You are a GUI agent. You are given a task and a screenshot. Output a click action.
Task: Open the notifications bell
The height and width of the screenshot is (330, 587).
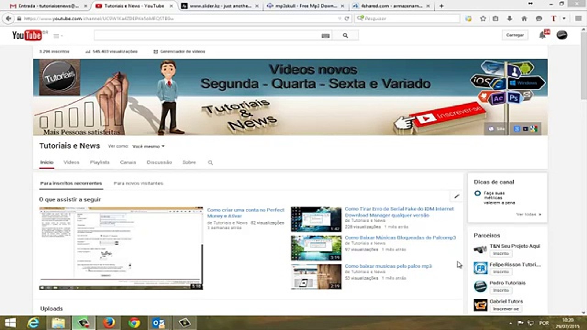click(x=542, y=35)
